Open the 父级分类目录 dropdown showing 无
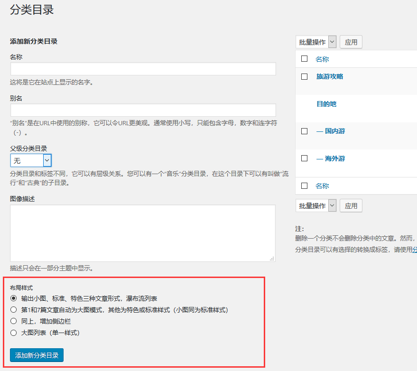This screenshot has width=417, height=371. coord(31,160)
